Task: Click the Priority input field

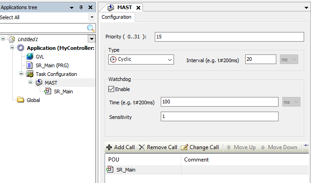Action: click(229, 37)
